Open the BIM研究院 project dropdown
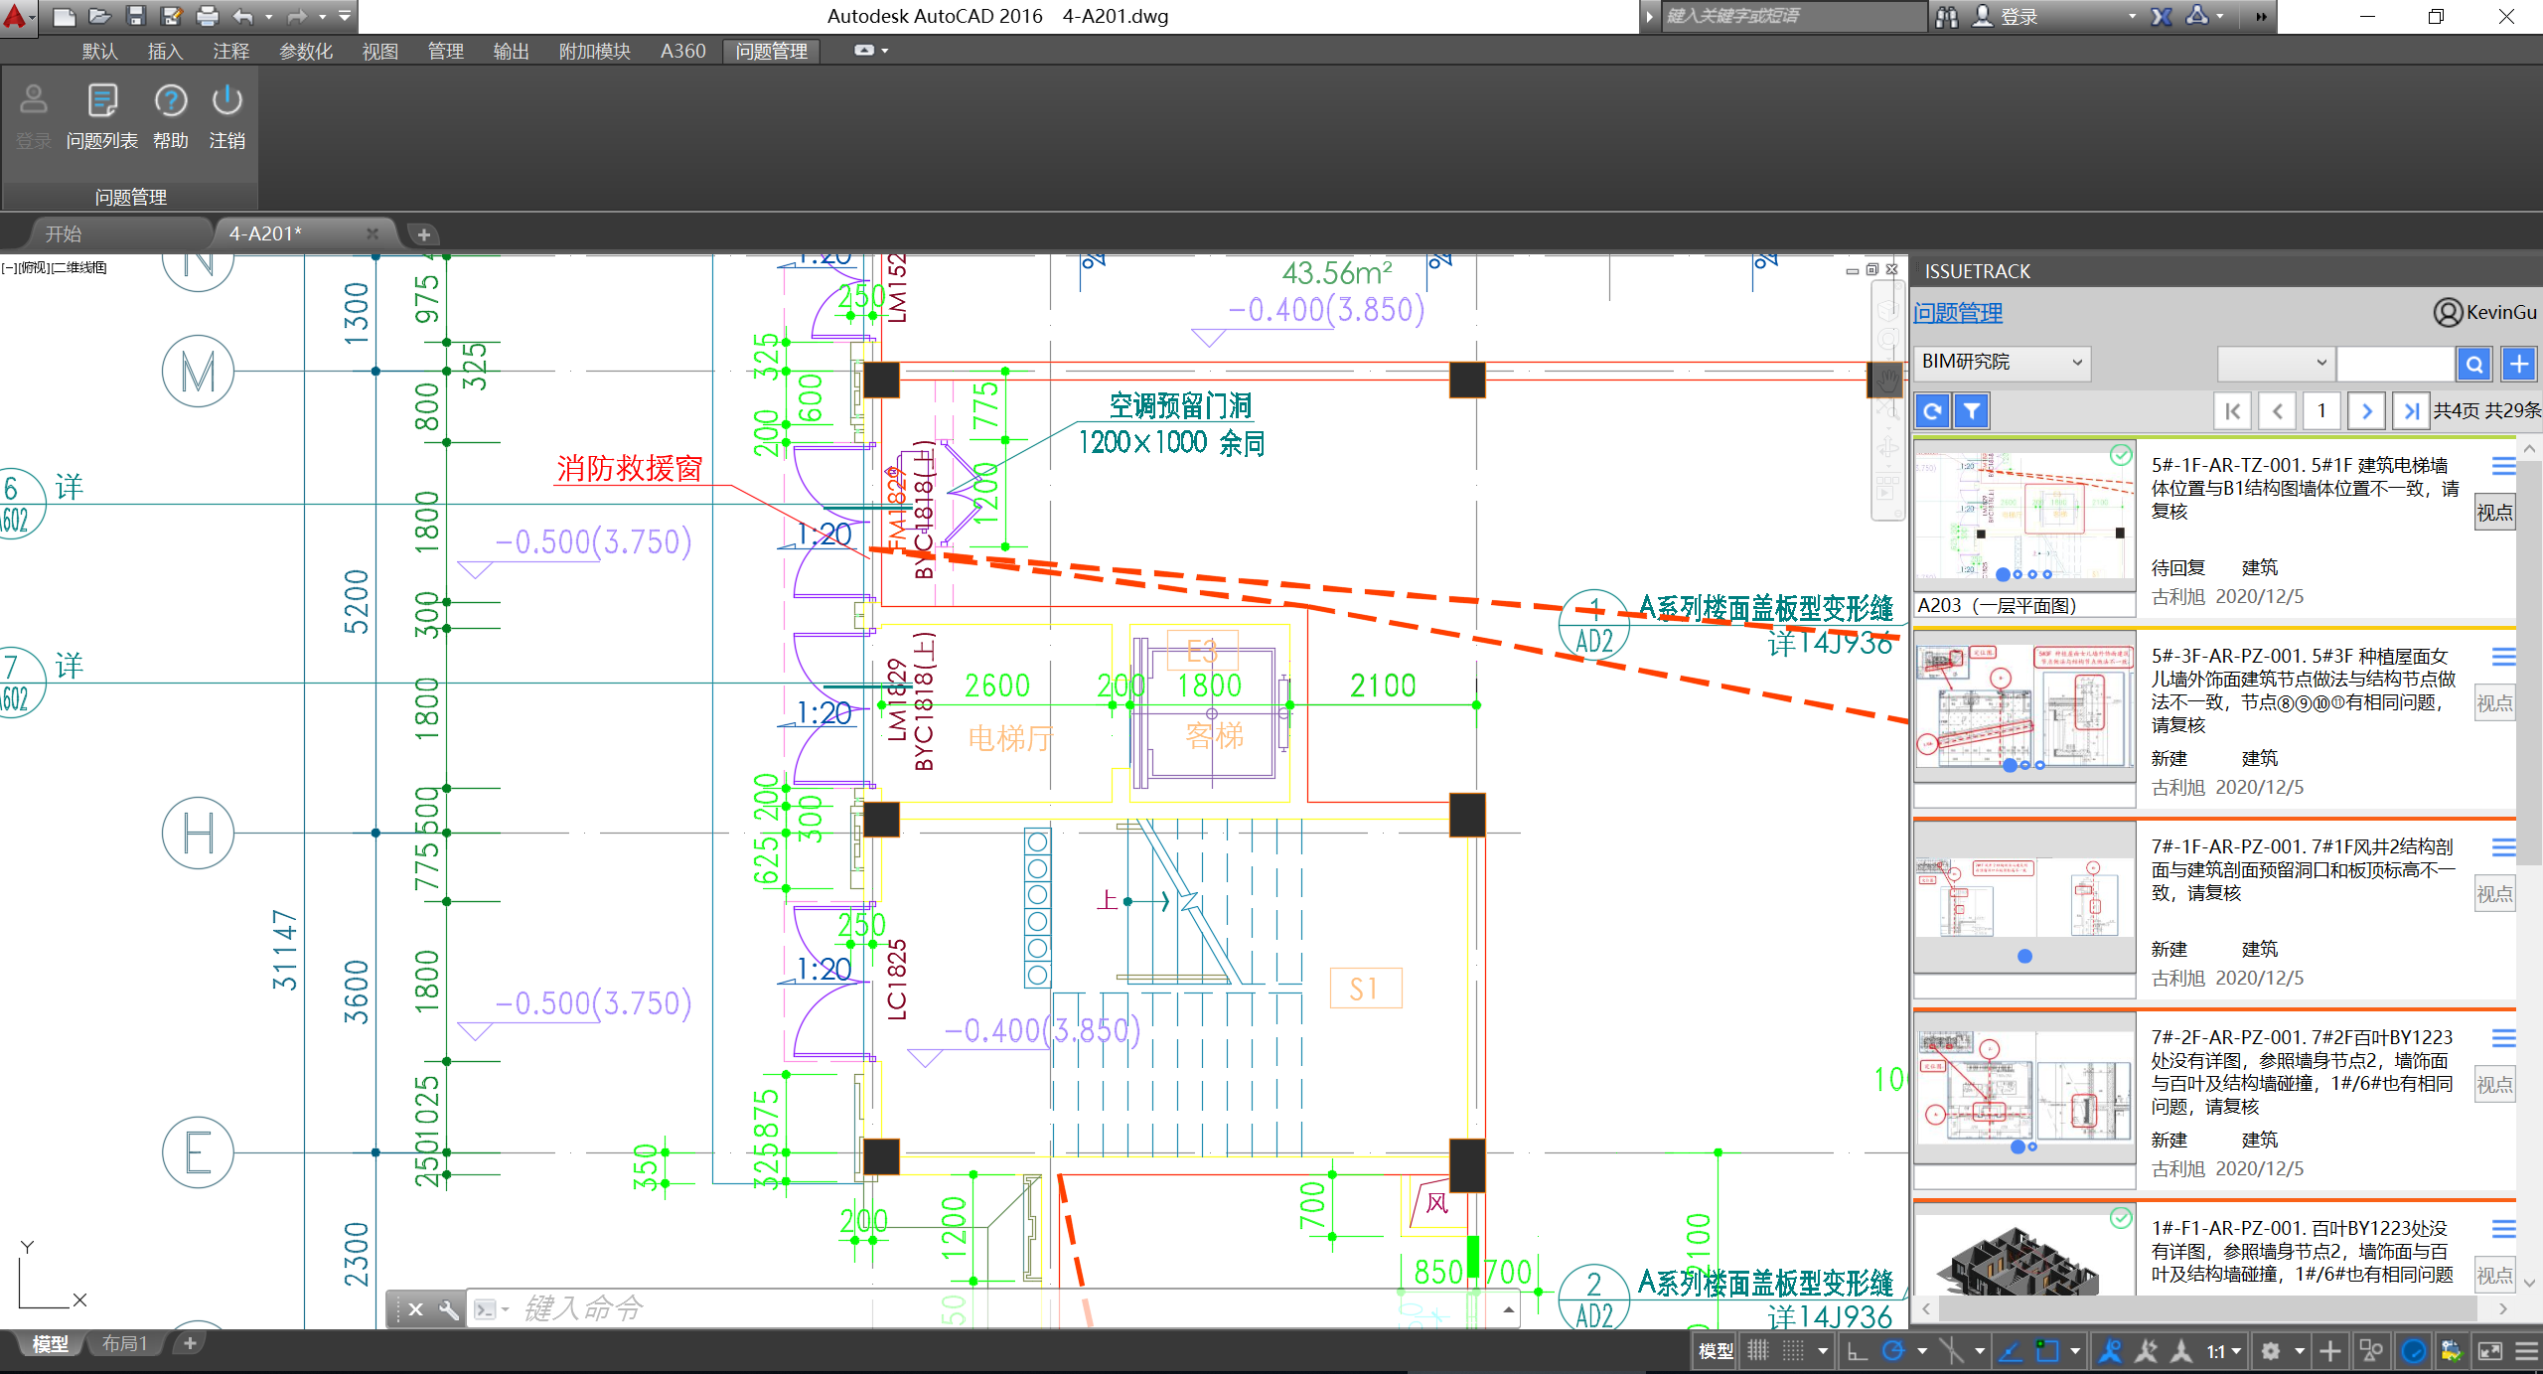The height and width of the screenshot is (1374, 2543). pos(2002,363)
